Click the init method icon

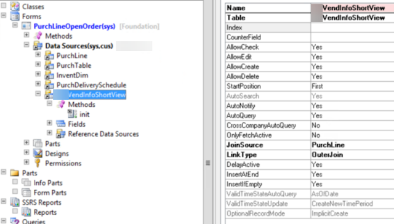(73, 114)
